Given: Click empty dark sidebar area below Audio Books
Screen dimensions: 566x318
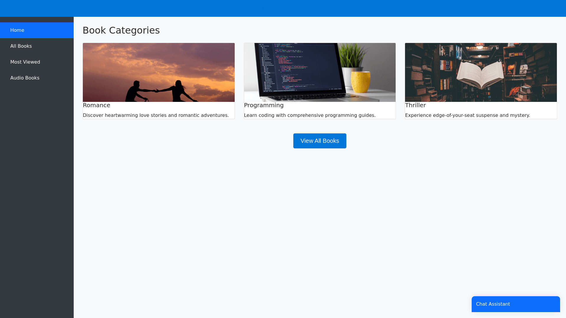Looking at the screenshot, I should [37, 191].
